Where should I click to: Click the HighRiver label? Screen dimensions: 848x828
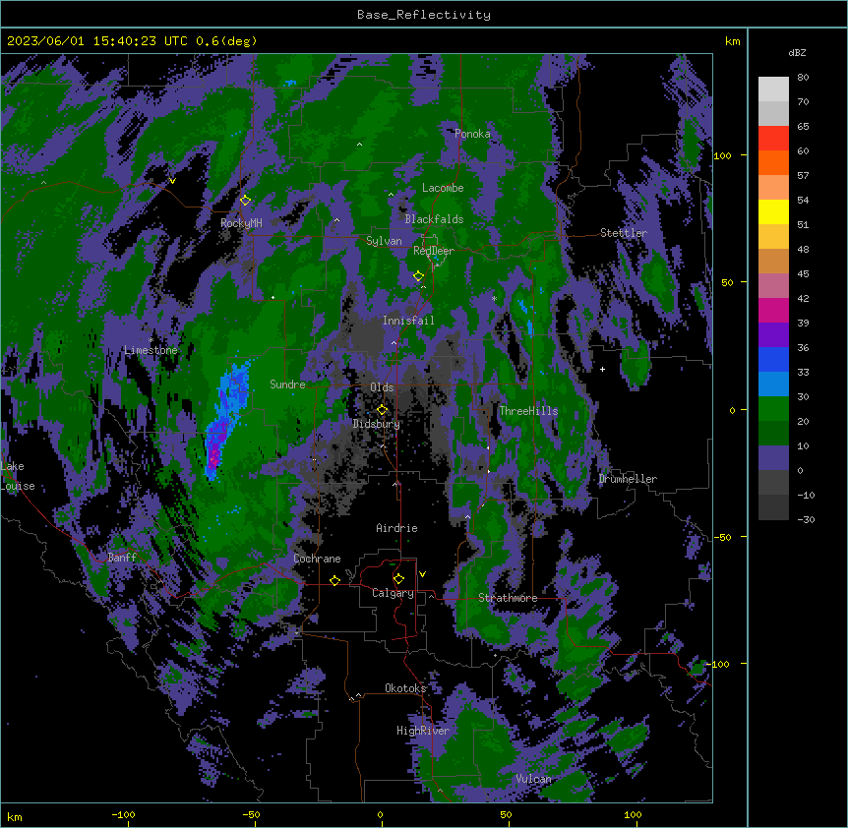(423, 731)
